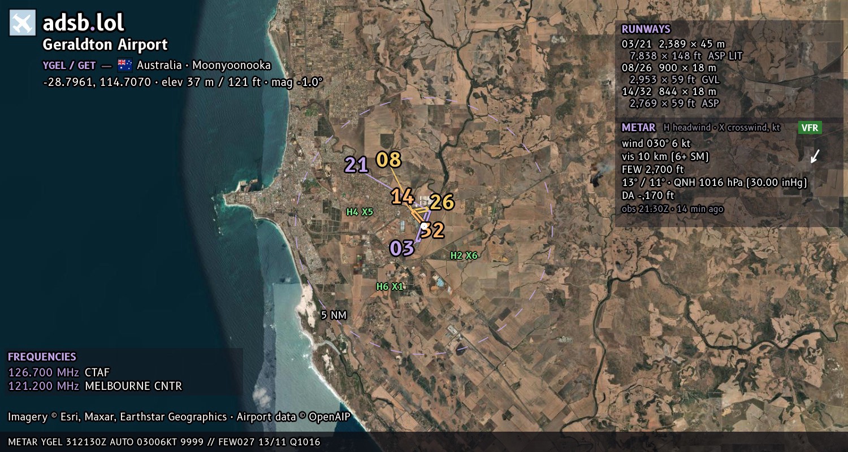Image resolution: width=848 pixels, height=452 pixels.
Task: Click the 121.200 MHz MELBOURNE CNTR frequency
Action: pyautogui.click(x=95, y=386)
